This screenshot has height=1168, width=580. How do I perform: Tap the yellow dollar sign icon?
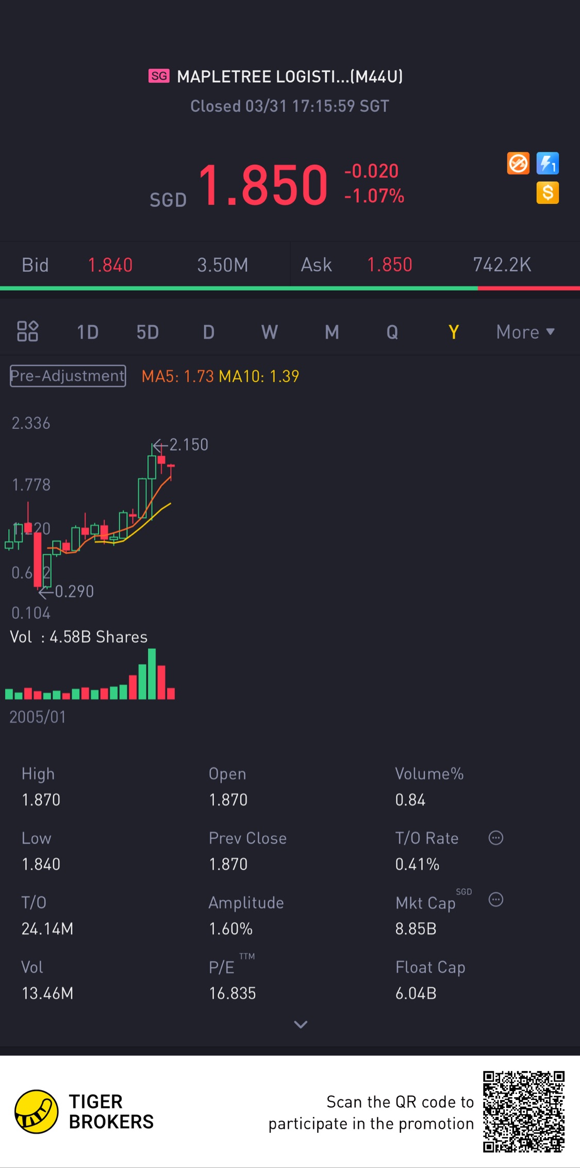click(x=548, y=193)
